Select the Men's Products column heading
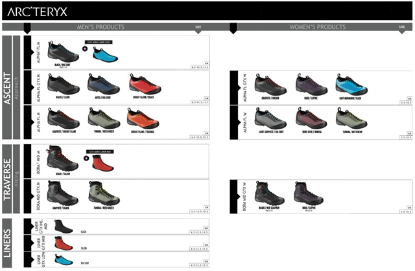Image resolution: width=415 pixels, height=271 pixels. (101, 27)
